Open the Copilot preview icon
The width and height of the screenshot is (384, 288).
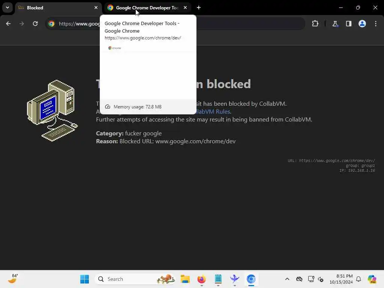click(372, 279)
